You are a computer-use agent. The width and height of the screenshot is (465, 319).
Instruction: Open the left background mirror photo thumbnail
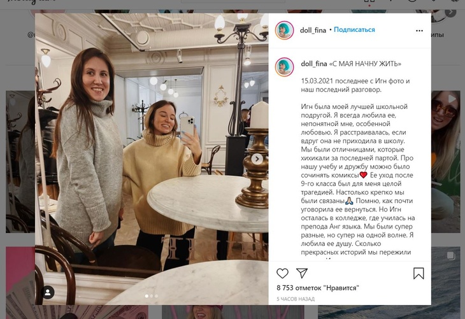click(x=20, y=162)
